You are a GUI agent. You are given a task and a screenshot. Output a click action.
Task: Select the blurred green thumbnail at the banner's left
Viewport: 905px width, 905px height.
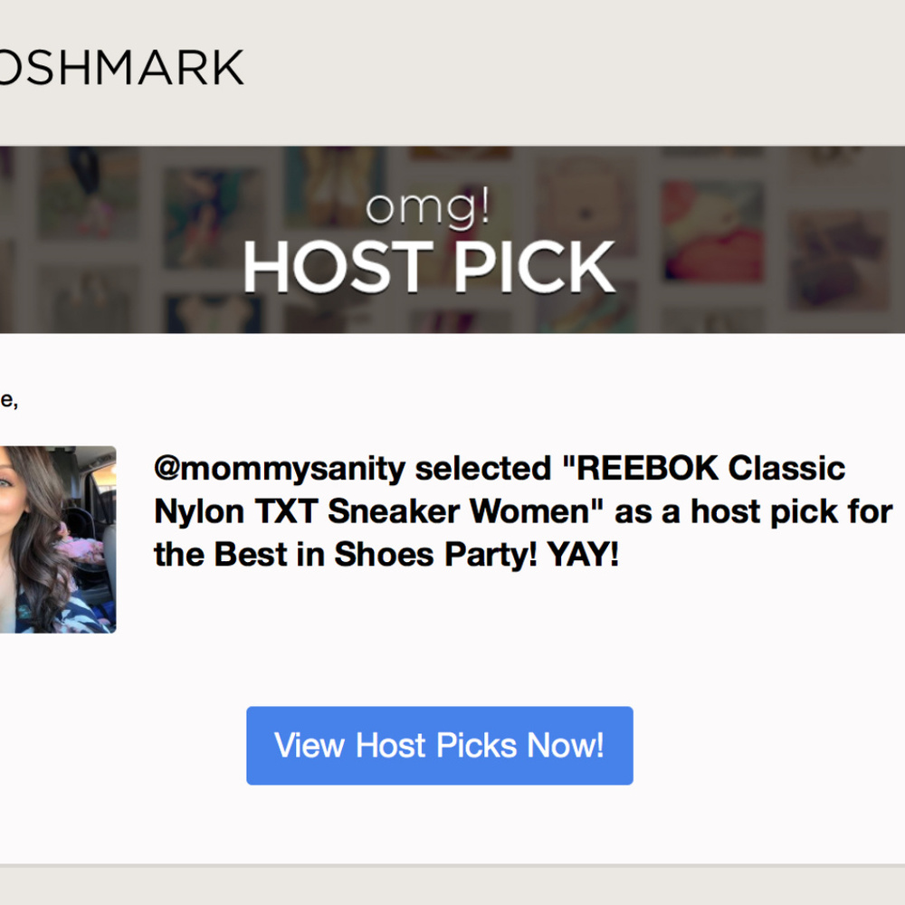point(88,192)
